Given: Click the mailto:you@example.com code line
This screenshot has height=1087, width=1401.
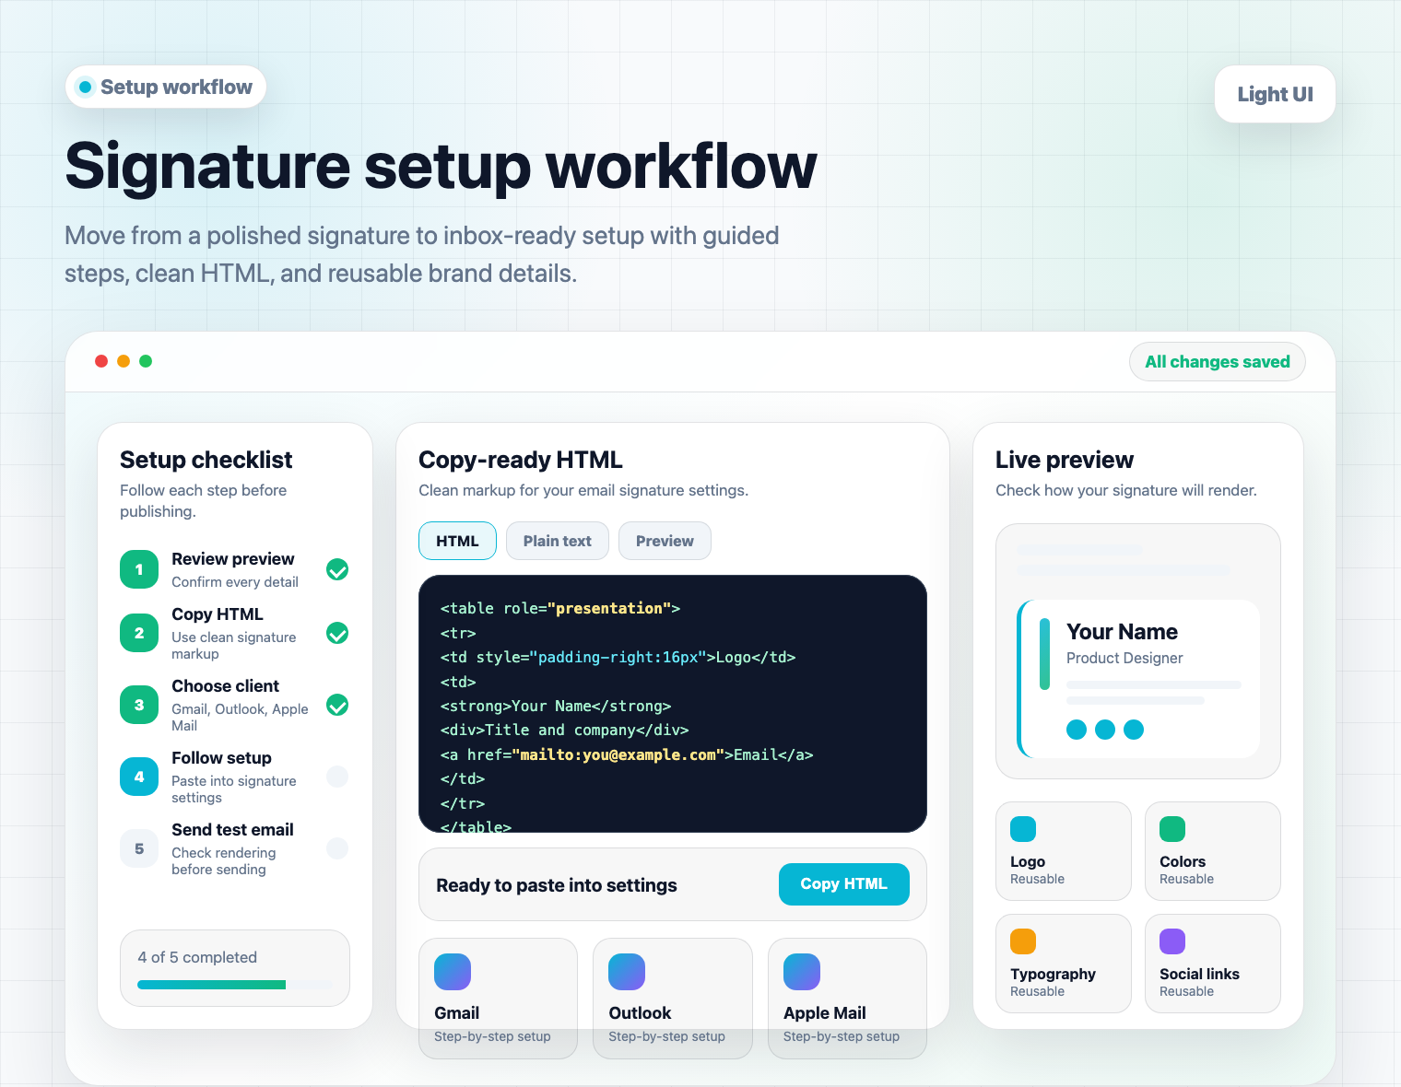Looking at the screenshot, I should pos(627,754).
